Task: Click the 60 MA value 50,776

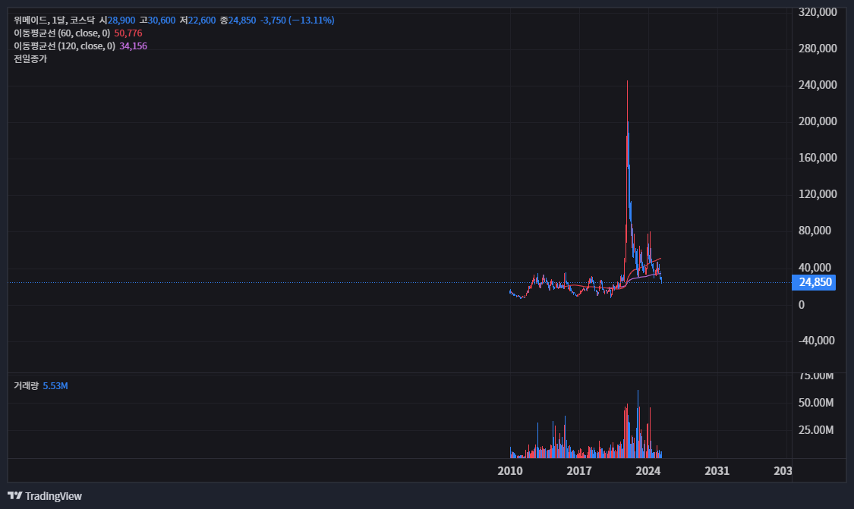Action: click(x=128, y=33)
